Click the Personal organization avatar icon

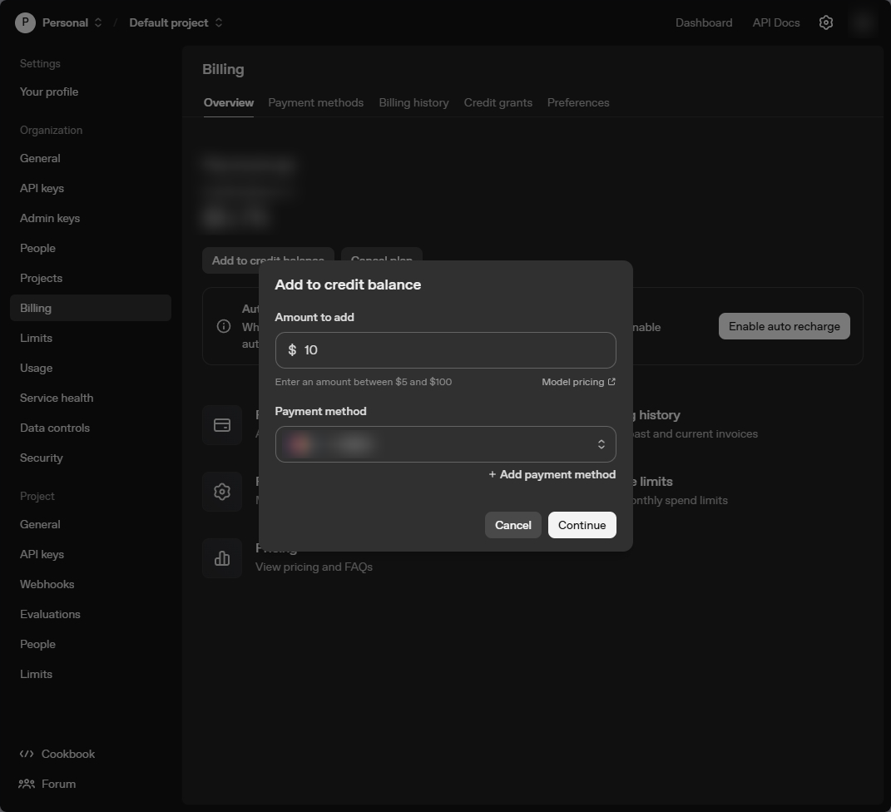coord(25,22)
